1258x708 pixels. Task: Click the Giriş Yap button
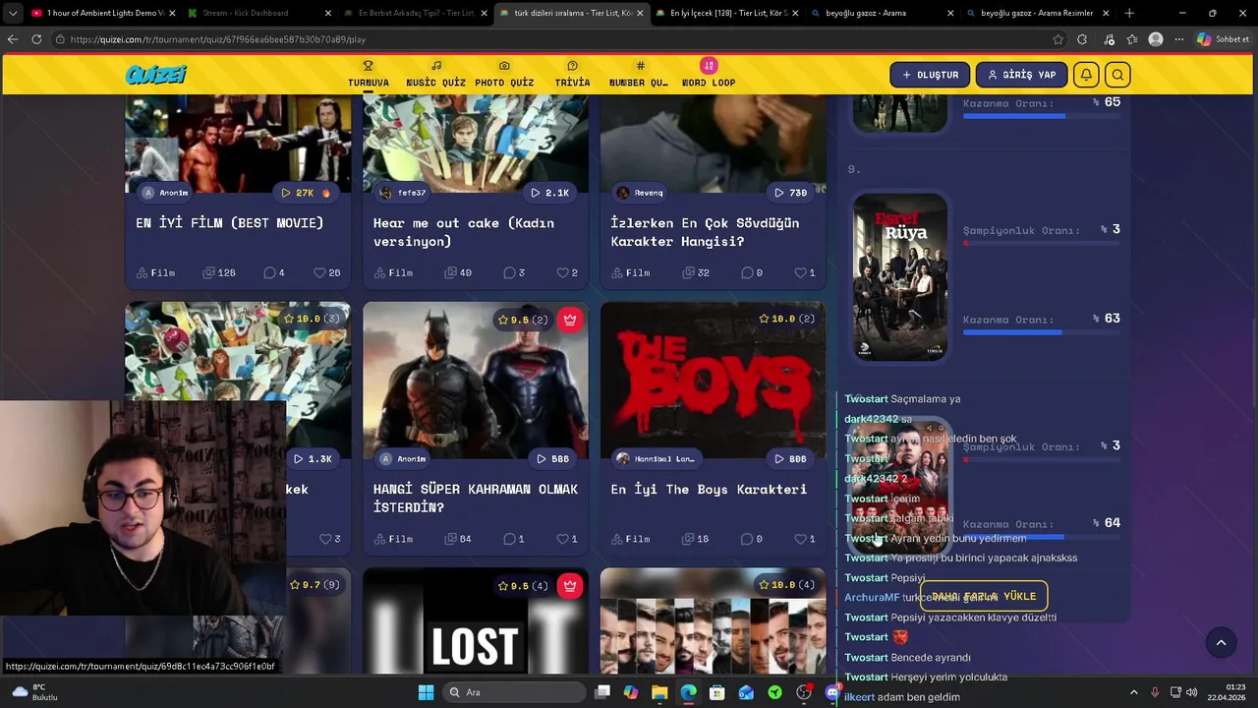pos(1021,75)
